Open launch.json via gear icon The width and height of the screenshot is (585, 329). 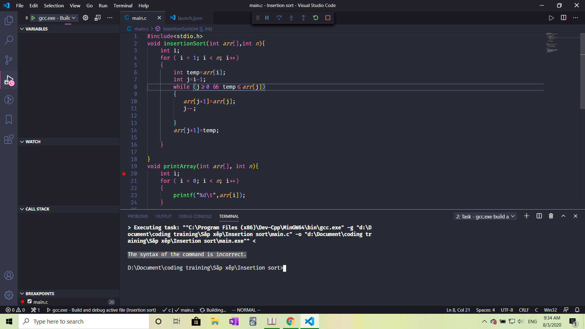86,18
